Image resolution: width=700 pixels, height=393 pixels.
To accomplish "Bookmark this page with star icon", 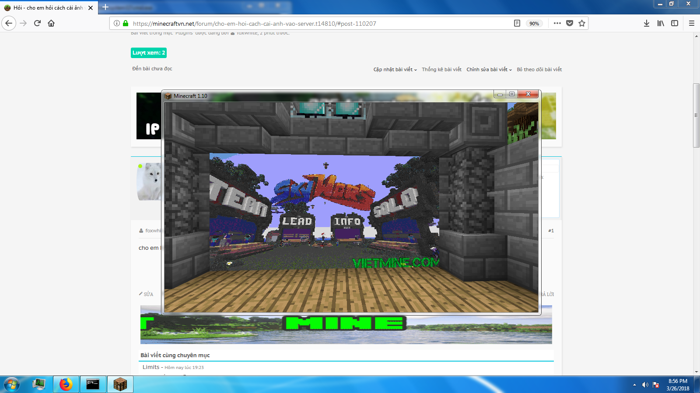I will point(581,23).
